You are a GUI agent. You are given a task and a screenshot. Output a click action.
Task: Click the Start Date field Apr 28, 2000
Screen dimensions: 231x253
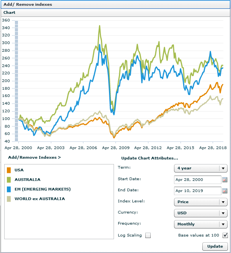point(197,180)
